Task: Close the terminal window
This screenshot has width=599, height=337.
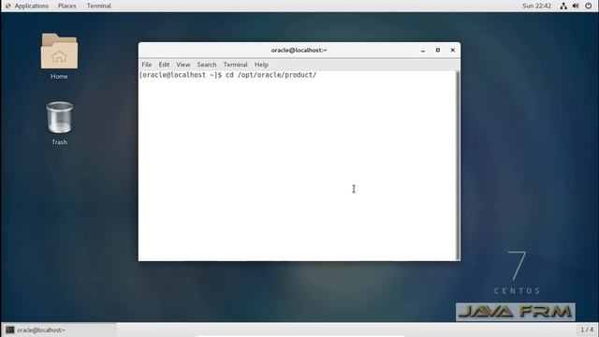Action: click(453, 50)
